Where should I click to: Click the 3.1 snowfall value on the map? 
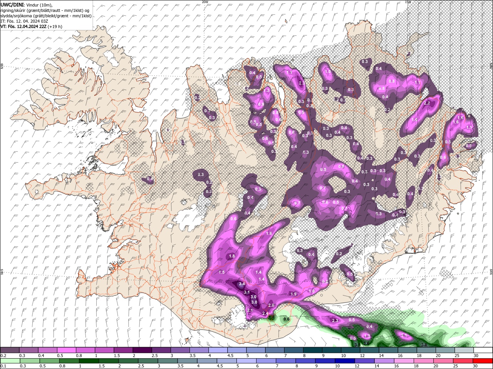pyautogui.click(x=247, y=292)
